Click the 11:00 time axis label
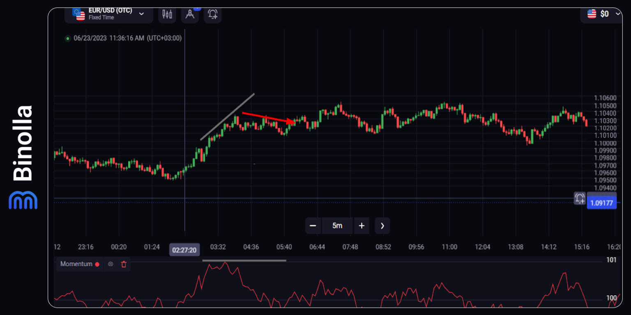 click(x=449, y=247)
